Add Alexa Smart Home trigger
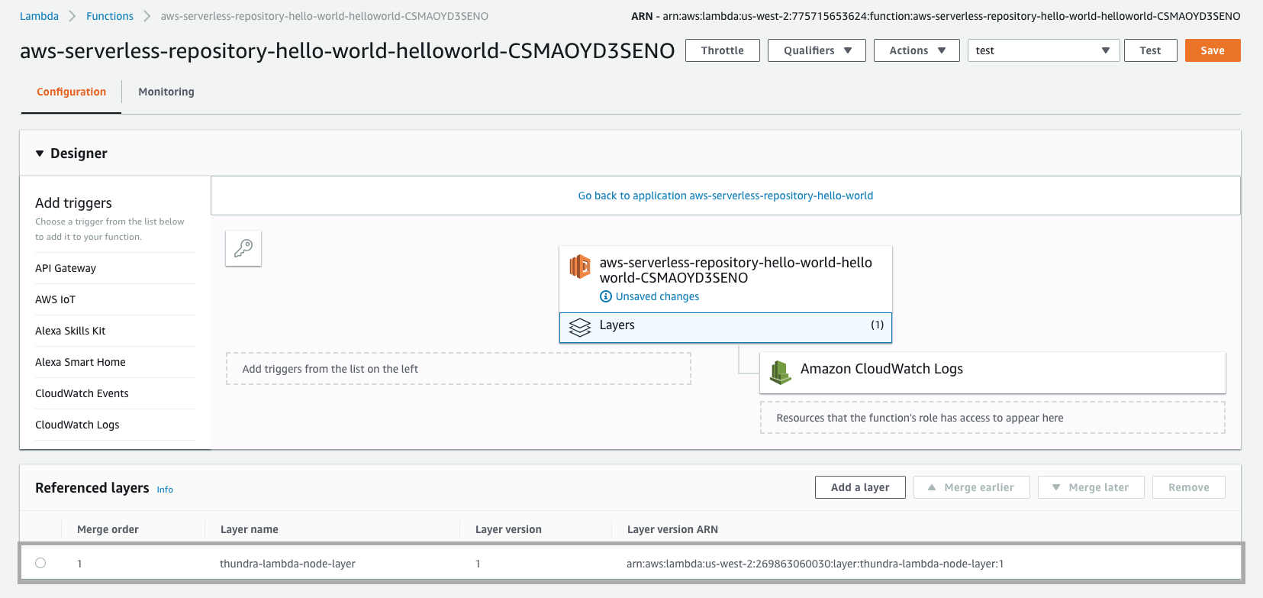1263x598 pixels. 80,362
